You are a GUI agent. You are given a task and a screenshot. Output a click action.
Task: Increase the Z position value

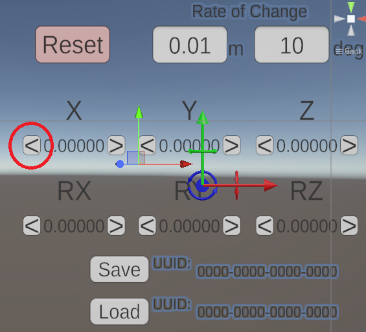click(349, 146)
